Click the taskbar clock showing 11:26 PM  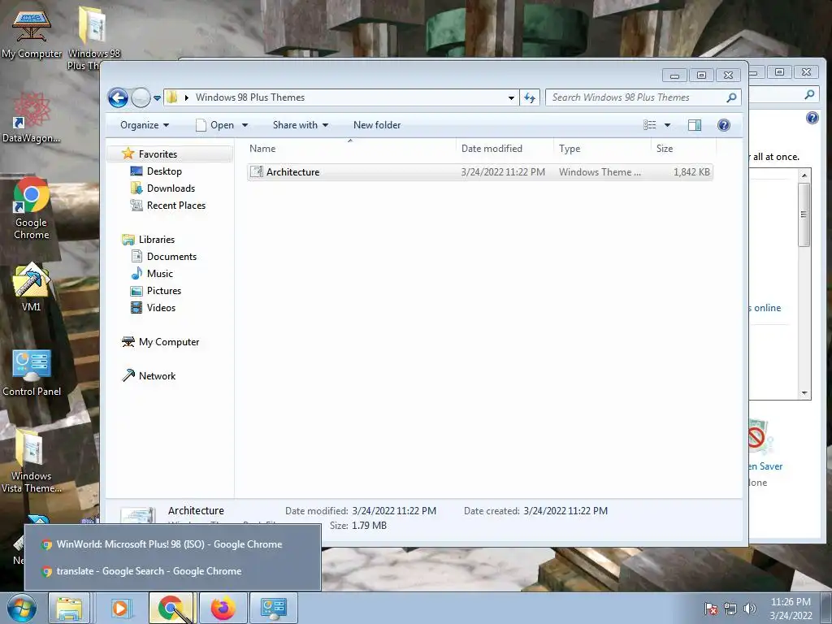pos(791,609)
